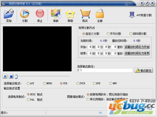Click 读播放时间设为开始 button
157x117 pixels.
[x=137, y=47]
